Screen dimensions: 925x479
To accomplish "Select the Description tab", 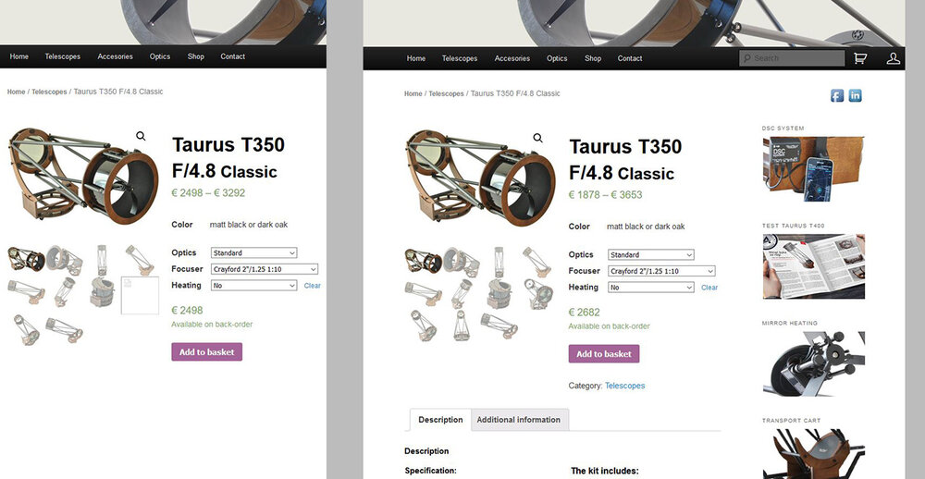I will click(440, 420).
